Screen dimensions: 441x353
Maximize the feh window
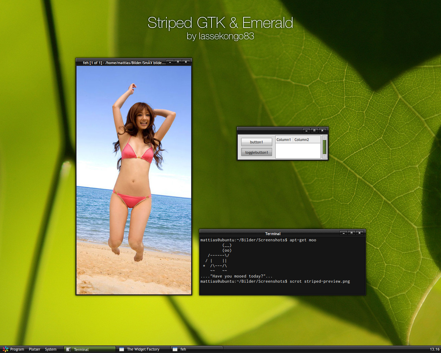pos(178,62)
